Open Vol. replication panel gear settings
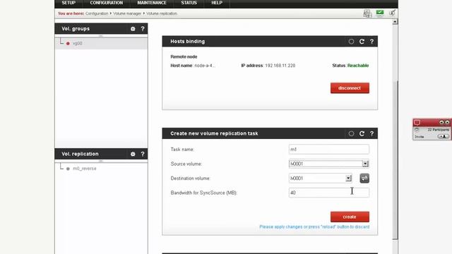452x254 pixels. pos(133,154)
